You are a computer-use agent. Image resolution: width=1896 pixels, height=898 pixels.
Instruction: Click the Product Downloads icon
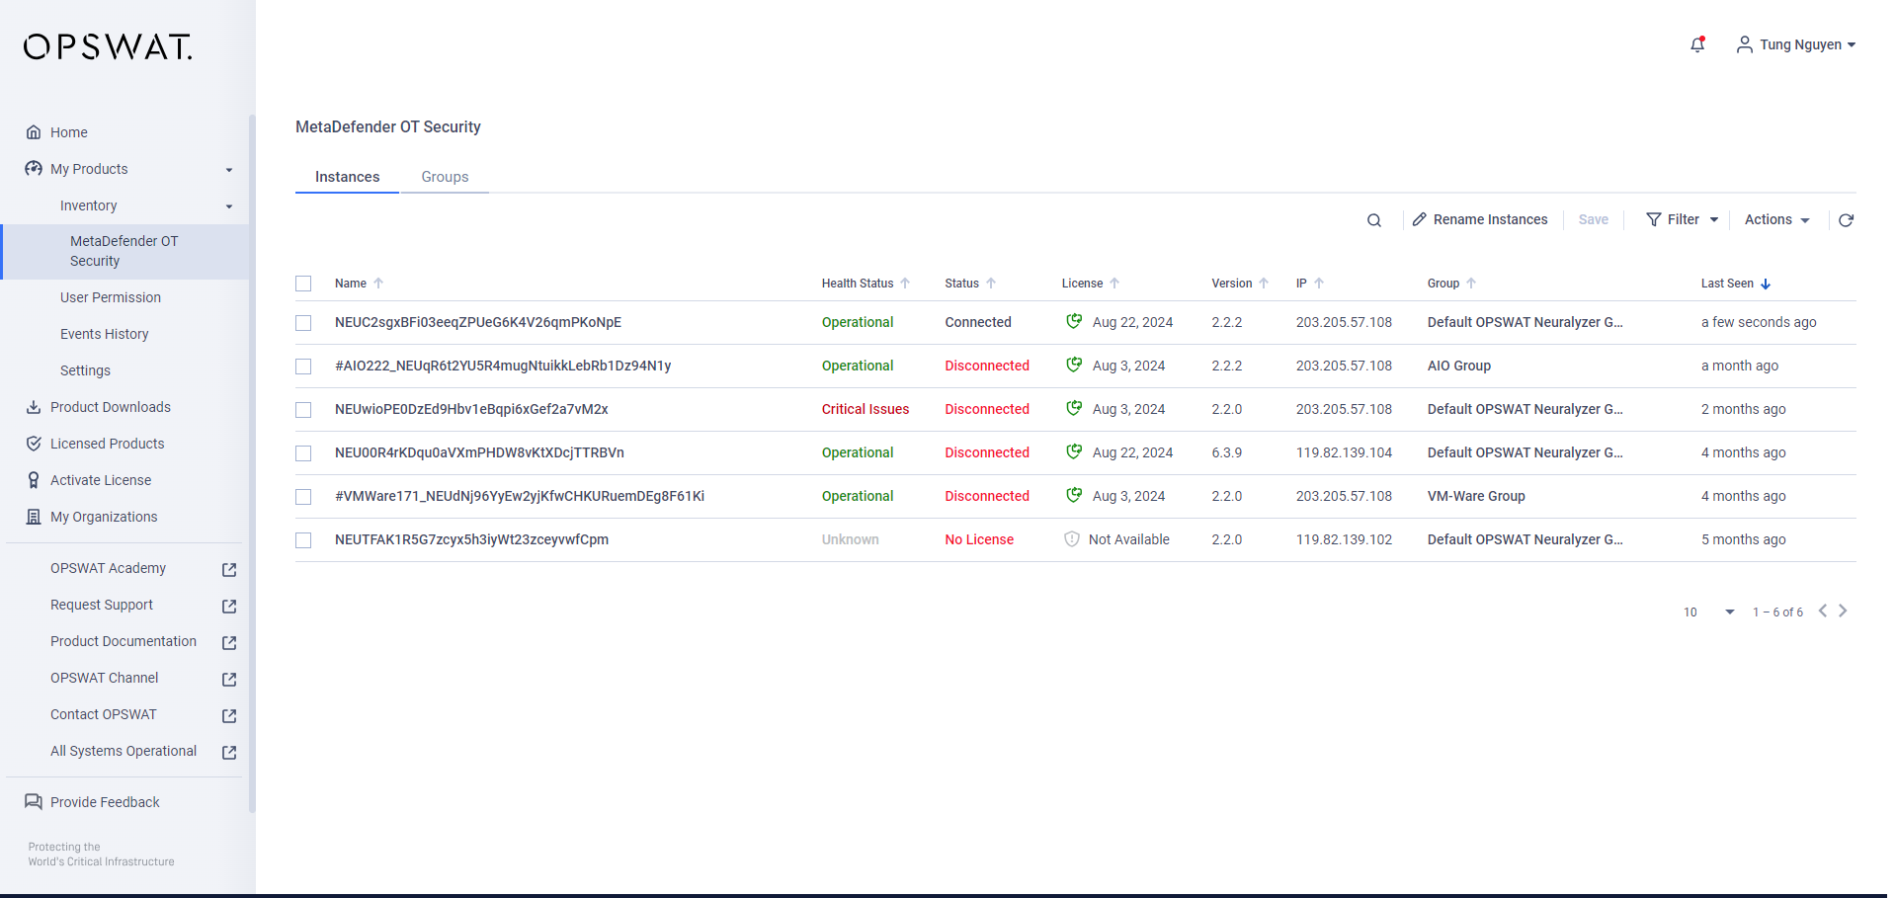tap(34, 407)
